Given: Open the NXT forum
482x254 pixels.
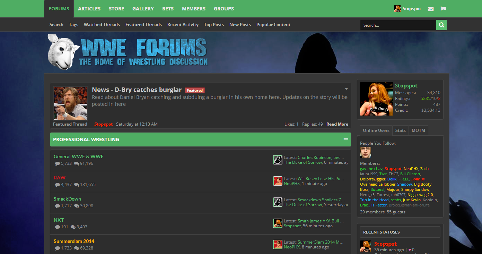Looking at the screenshot, I should (x=59, y=220).
